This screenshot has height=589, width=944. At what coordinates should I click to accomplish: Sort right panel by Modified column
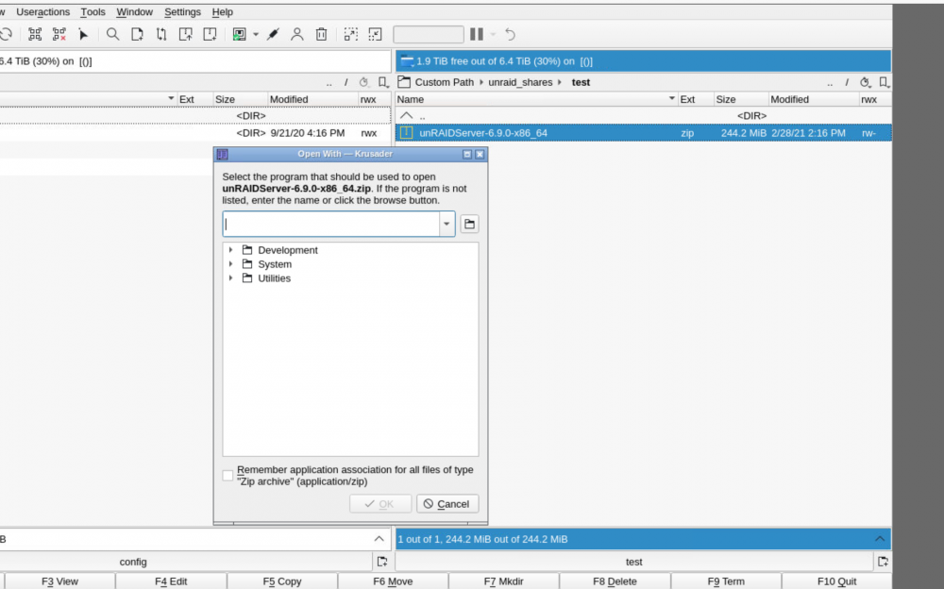(814, 99)
